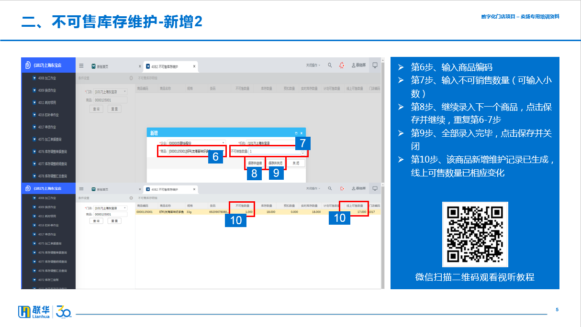Image resolution: width=581 pixels, height=327 pixels.
Task: Click the monitor icon in the upper screenshot
Action: point(375,65)
